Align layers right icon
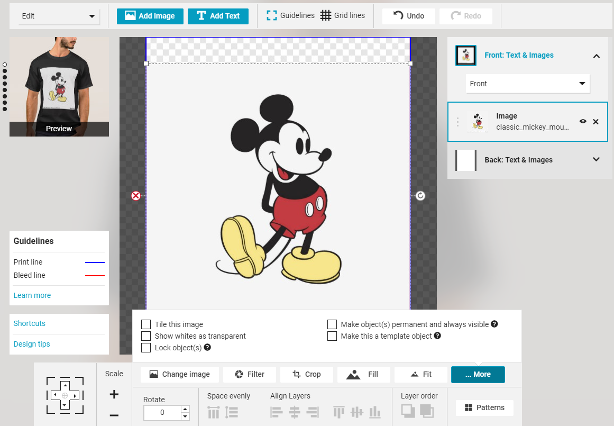The height and width of the screenshot is (426, 614). (x=313, y=412)
